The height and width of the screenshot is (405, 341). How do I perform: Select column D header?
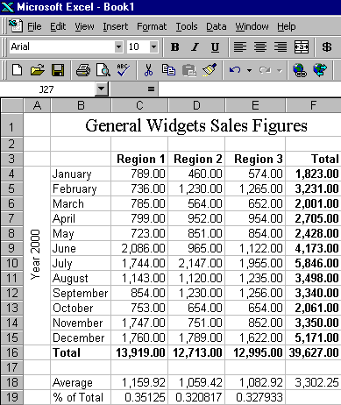196,105
